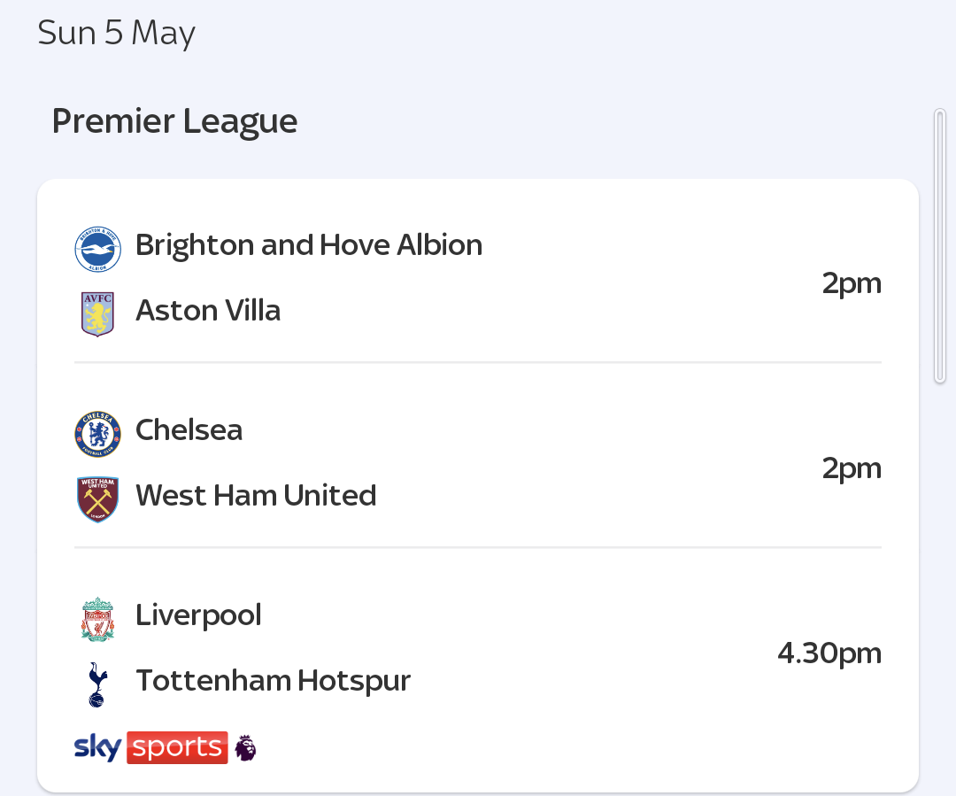Select the West Ham United team name
The image size is (956, 796).
coord(256,495)
